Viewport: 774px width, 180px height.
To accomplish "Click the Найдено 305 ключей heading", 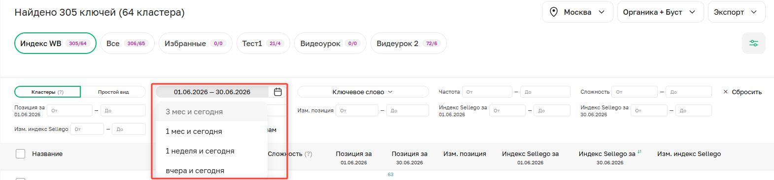I will pos(100,12).
